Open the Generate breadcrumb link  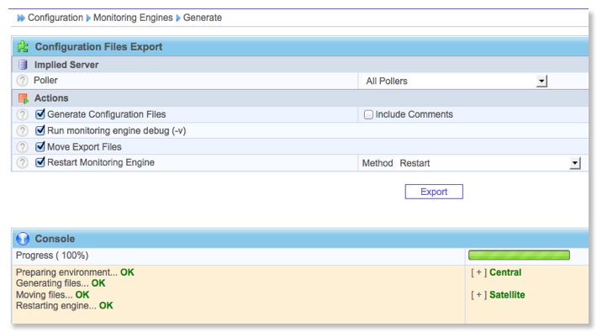pyautogui.click(x=203, y=18)
